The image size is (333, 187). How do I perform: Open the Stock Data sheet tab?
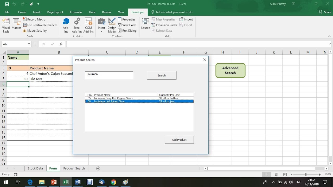click(35, 168)
